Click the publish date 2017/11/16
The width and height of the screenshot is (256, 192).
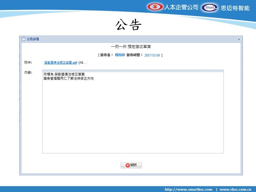tap(152, 55)
